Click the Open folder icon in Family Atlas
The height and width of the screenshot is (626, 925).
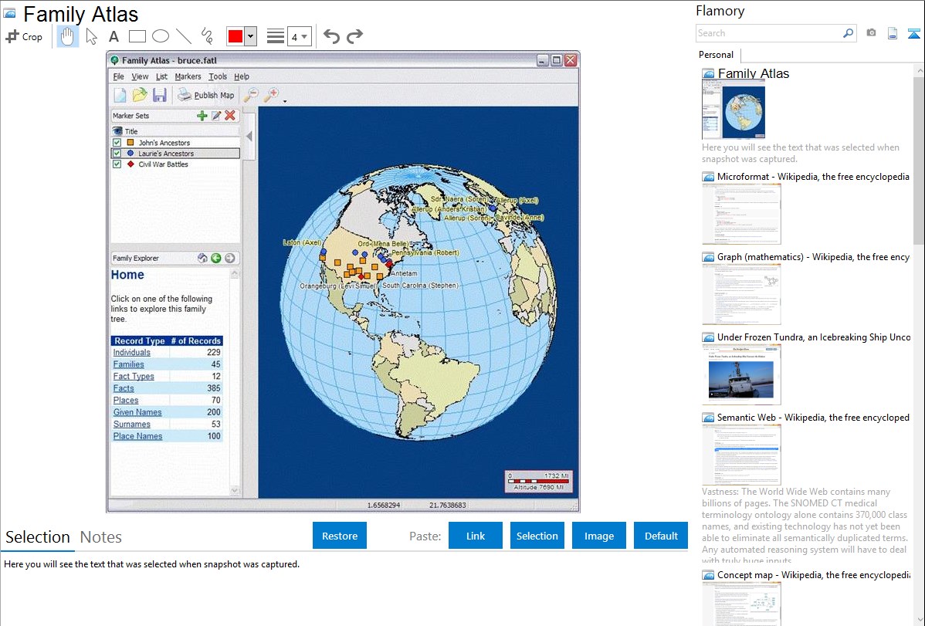(x=140, y=95)
